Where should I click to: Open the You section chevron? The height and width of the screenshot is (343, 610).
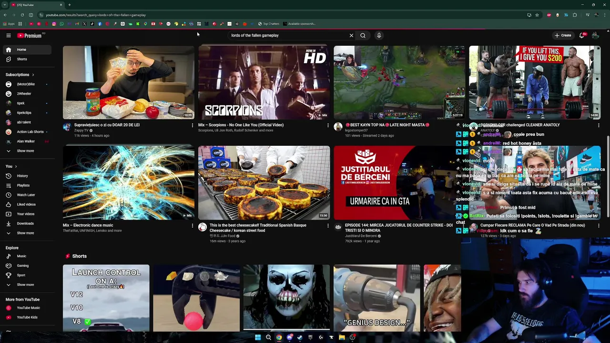coord(16,166)
